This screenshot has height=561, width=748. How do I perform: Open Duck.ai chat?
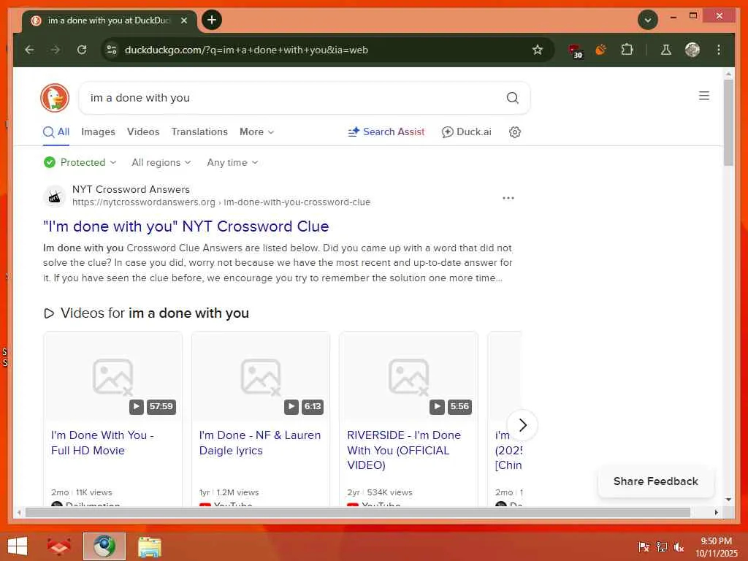pyautogui.click(x=467, y=131)
